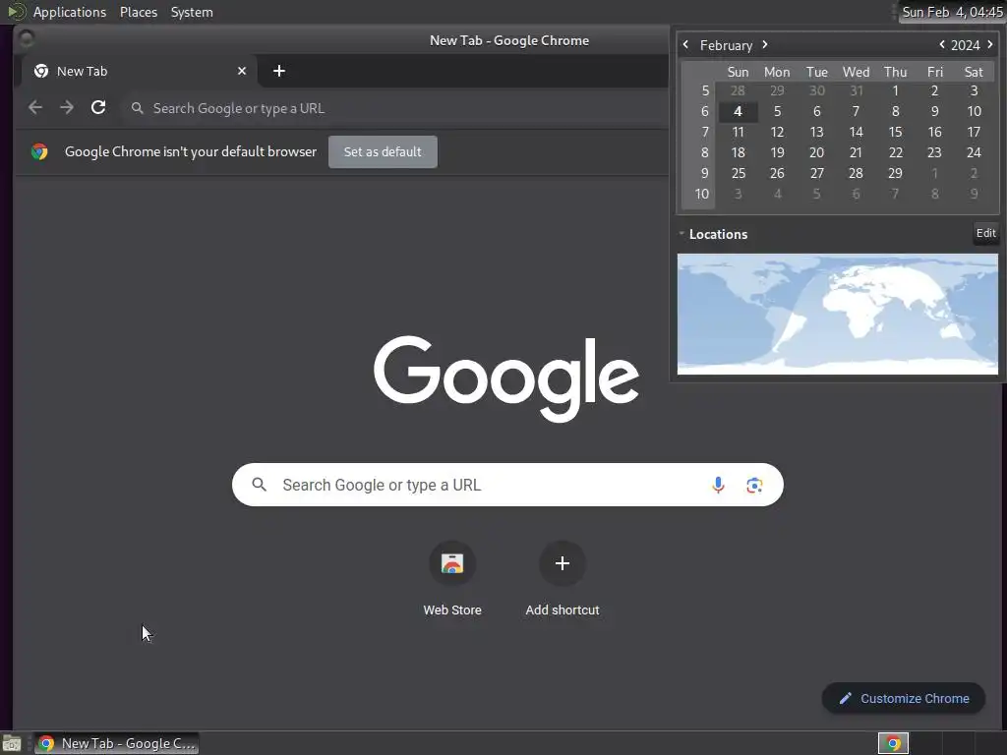The image size is (1007, 755).
Task: Click the magnifier icon in Google search box
Action: pyautogui.click(x=259, y=484)
